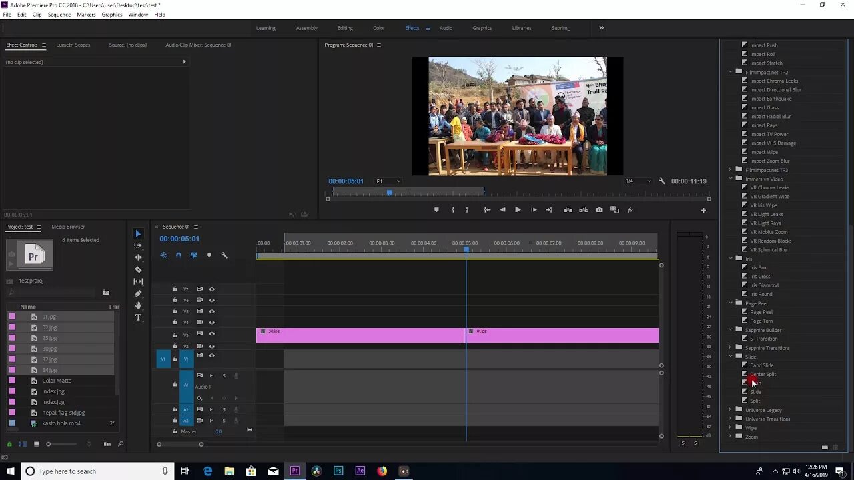Image resolution: width=854 pixels, height=480 pixels.
Task: Open the Program monitor button editor
Action: (x=703, y=210)
